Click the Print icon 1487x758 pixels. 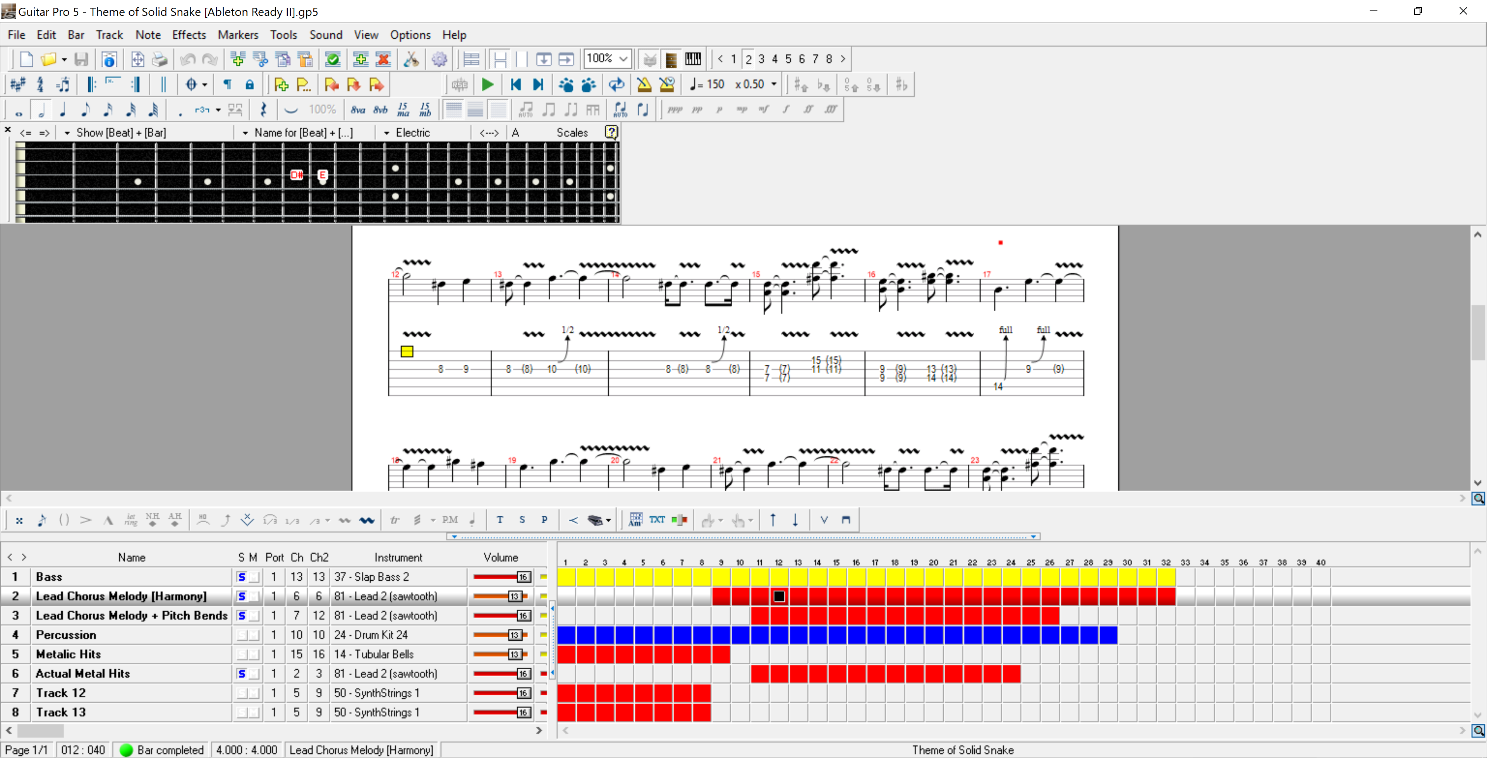(159, 60)
